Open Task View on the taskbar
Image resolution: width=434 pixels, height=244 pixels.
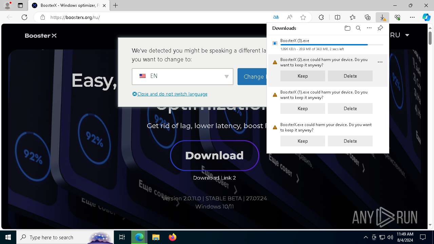(x=122, y=237)
